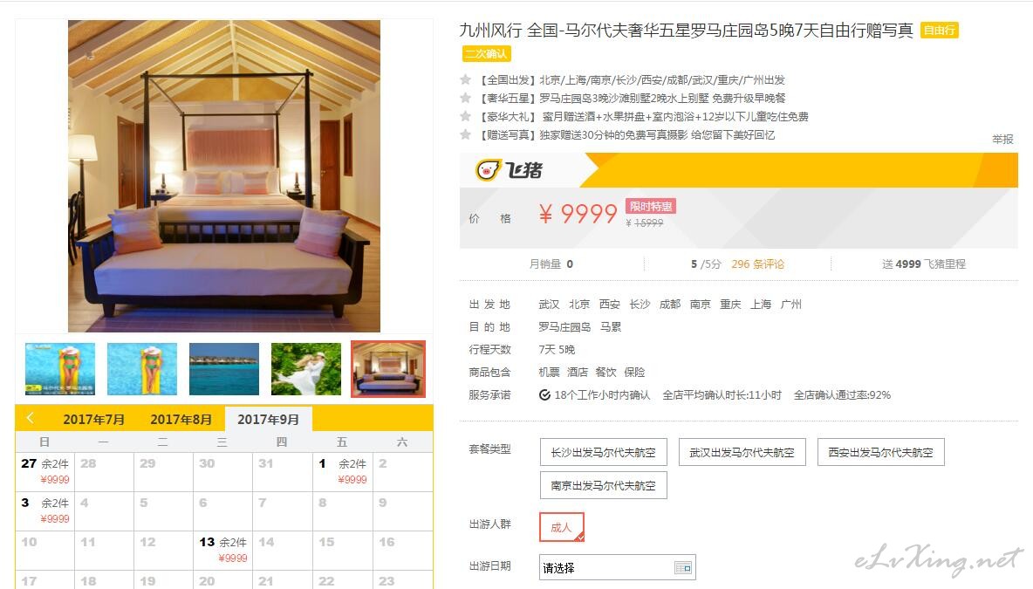The height and width of the screenshot is (589, 1033).
Task: Go to previous month with left arrow
Action: click(x=30, y=418)
